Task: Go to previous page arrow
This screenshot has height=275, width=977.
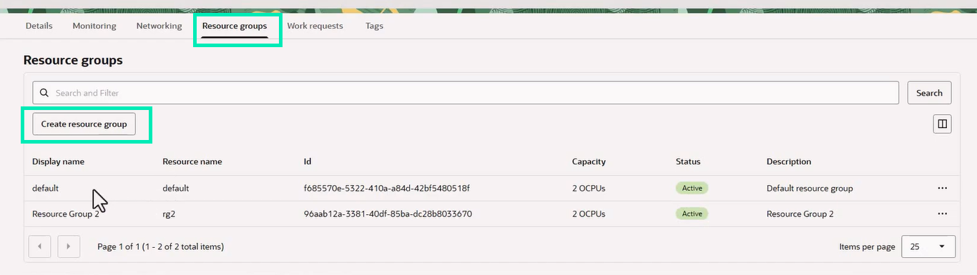Action: click(39, 246)
